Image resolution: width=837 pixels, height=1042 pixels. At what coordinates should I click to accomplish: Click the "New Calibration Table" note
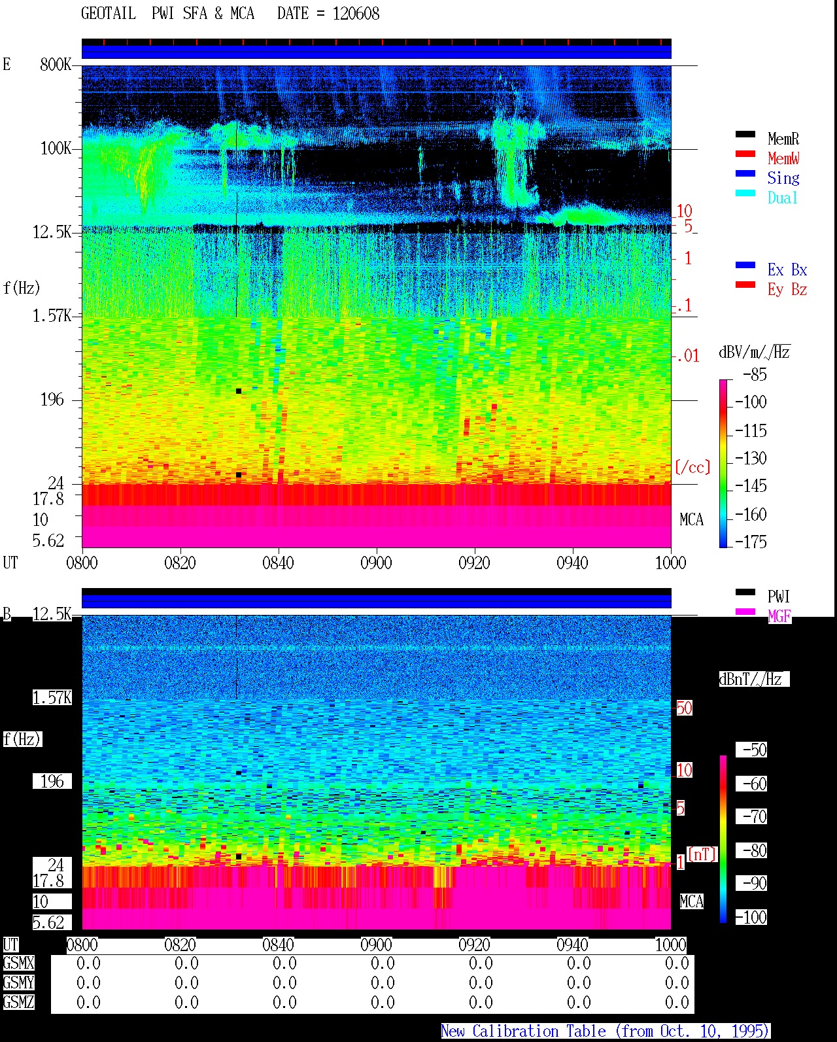523,1032
